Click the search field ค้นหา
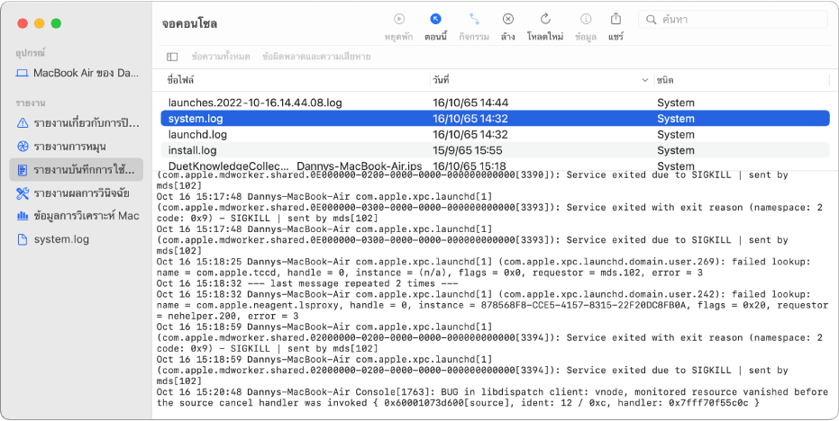Image resolution: width=839 pixels, height=421 pixels. (733, 20)
